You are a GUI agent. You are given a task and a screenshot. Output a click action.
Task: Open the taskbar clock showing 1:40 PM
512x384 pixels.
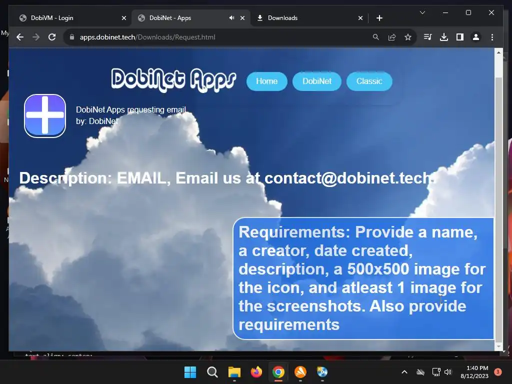click(474, 372)
